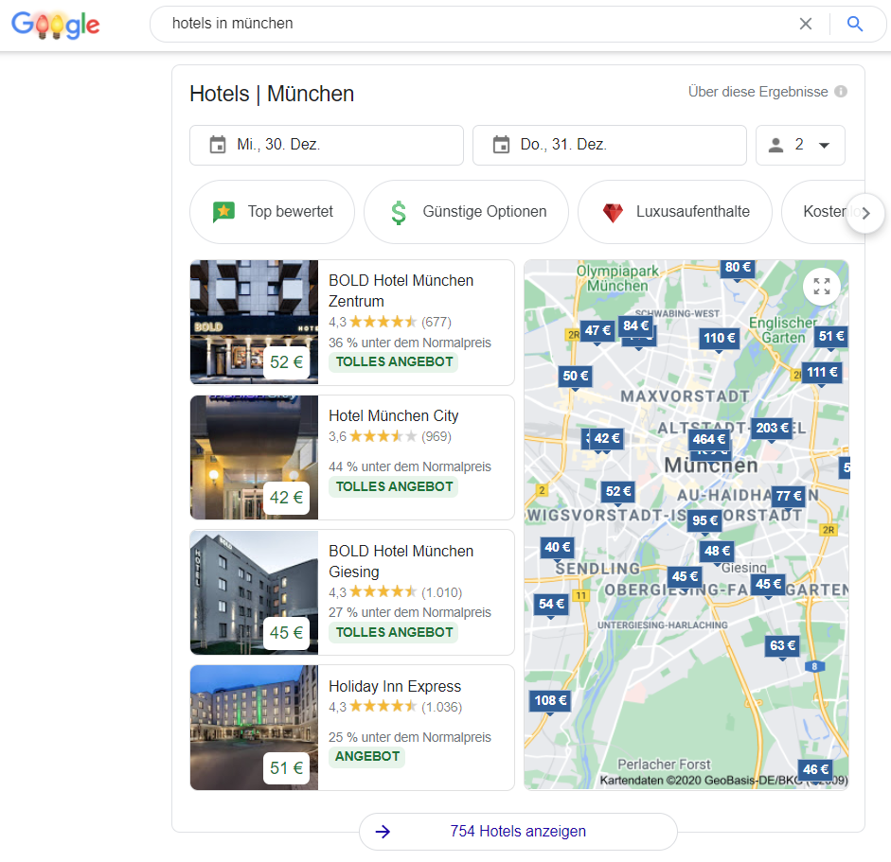Screen dimensions: 891x862
Task: Open Hotel München City thumbnail image
Action: pos(254,457)
